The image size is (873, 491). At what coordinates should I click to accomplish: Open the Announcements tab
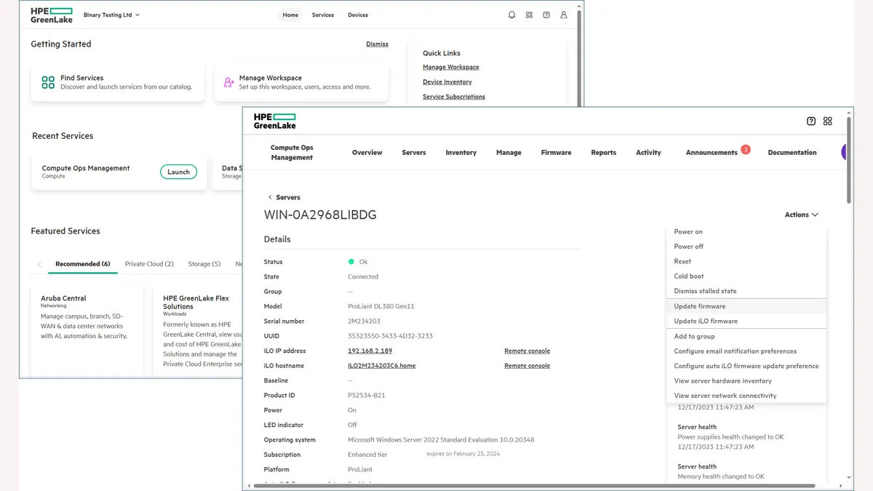tap(711, 153)
